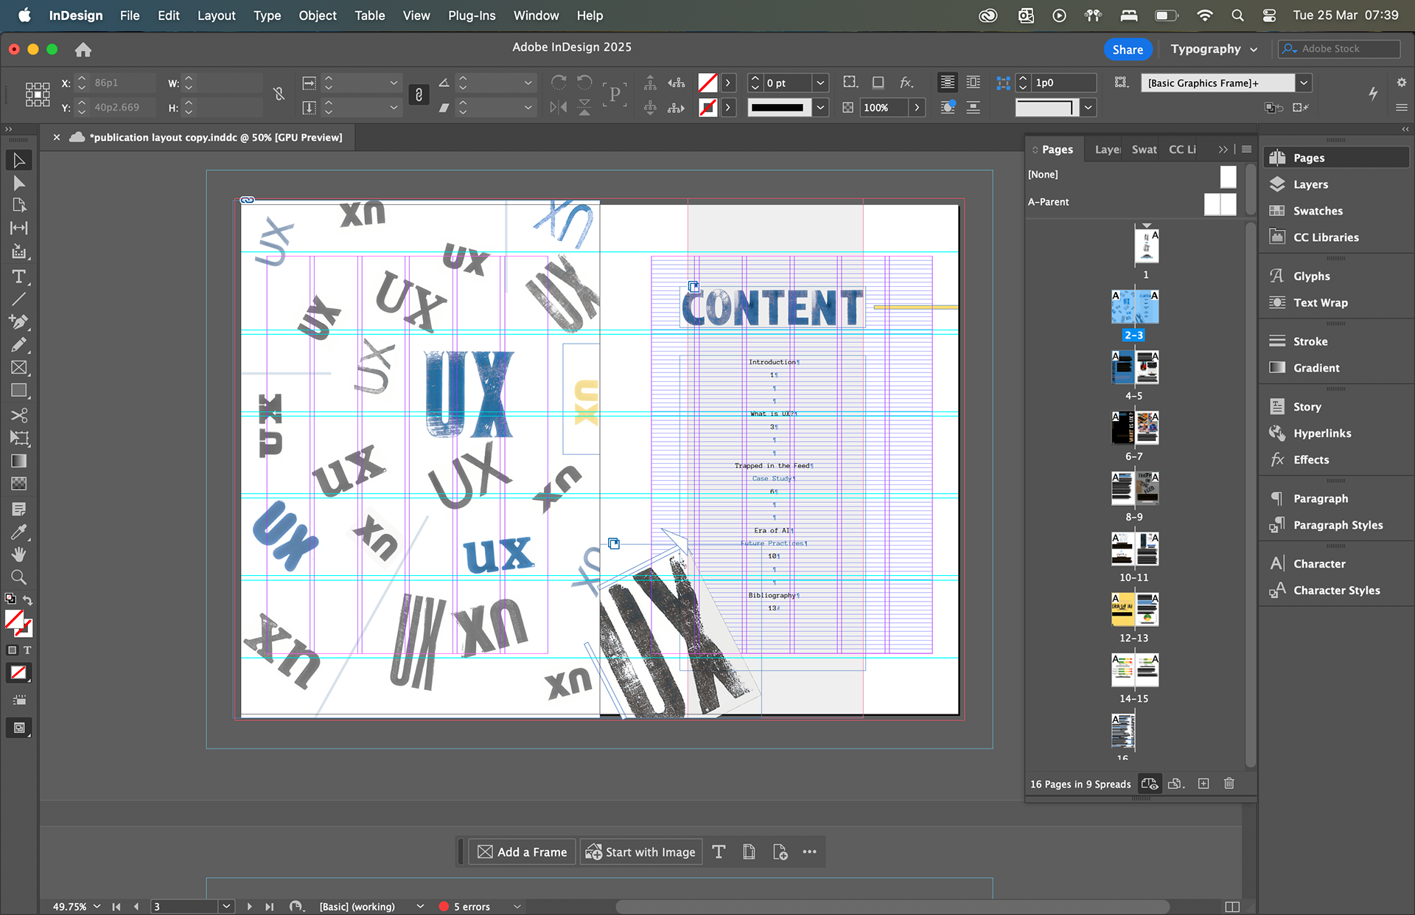This screenshot has width=1415, height=915.
Task: Open page number dropdown
Action: (226, 906)
